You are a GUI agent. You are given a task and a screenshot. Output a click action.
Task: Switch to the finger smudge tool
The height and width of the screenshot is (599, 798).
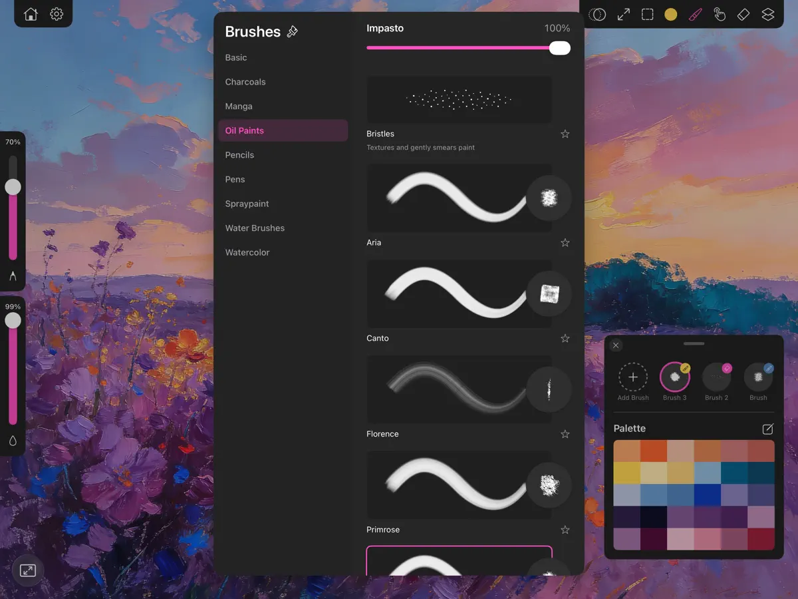[719, 14]
